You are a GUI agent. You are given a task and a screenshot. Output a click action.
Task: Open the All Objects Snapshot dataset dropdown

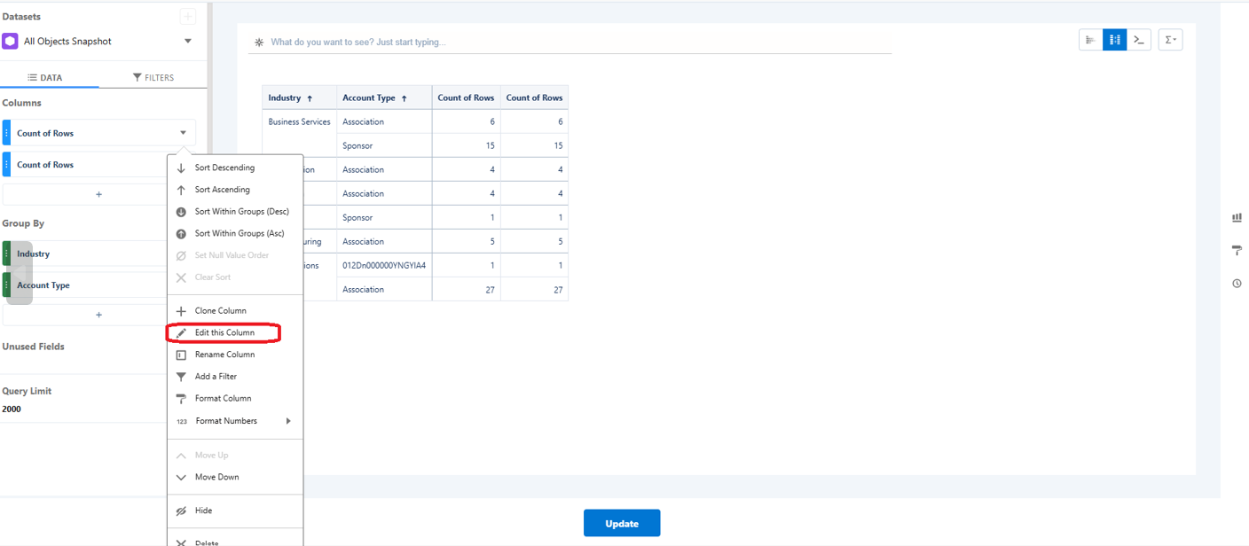[187, 41]
